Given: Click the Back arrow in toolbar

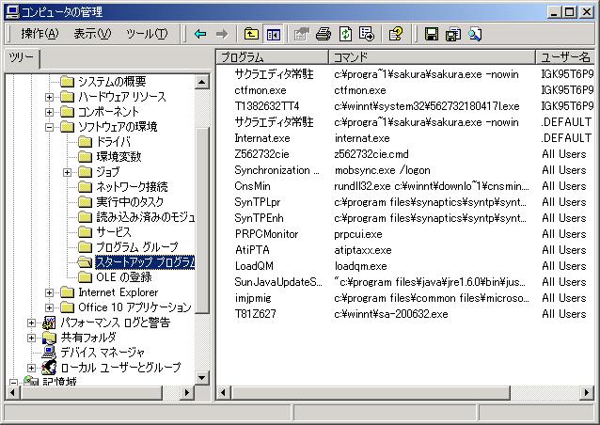Looking at the screenshot, I should pyautogui.click(x=200, y=34).
